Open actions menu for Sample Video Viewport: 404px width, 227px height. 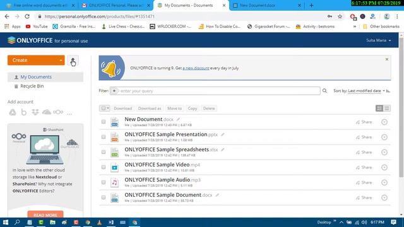384,168
